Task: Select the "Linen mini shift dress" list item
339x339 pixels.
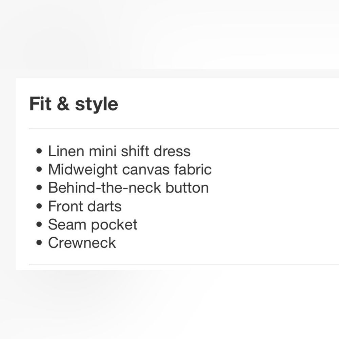Action: (119, 151)
